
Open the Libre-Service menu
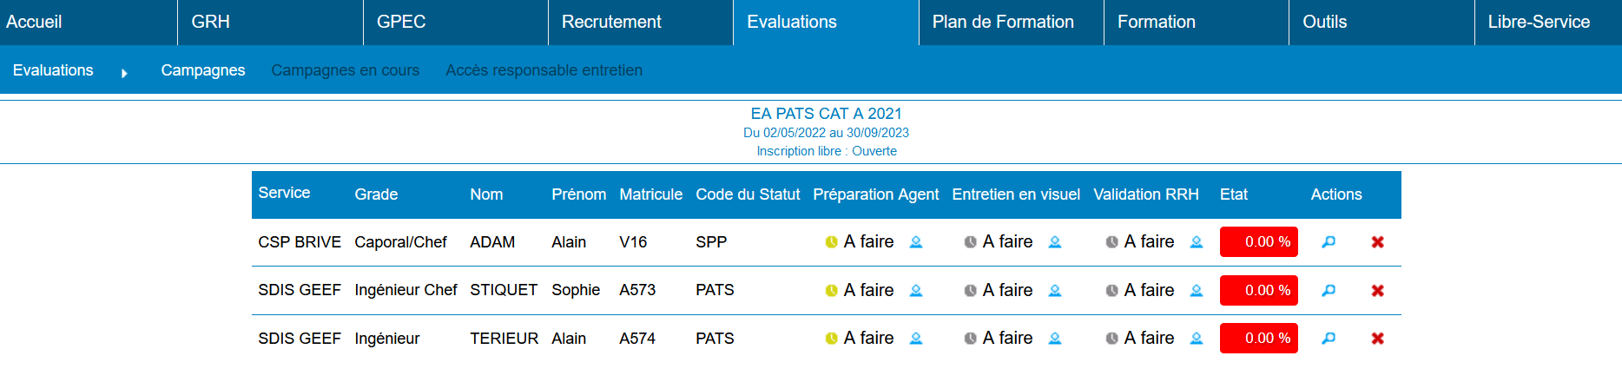click(x=1539, y=23)
